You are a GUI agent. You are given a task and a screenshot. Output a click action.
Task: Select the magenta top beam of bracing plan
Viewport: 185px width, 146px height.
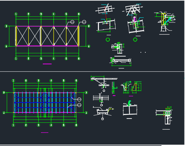click(47, 26)
